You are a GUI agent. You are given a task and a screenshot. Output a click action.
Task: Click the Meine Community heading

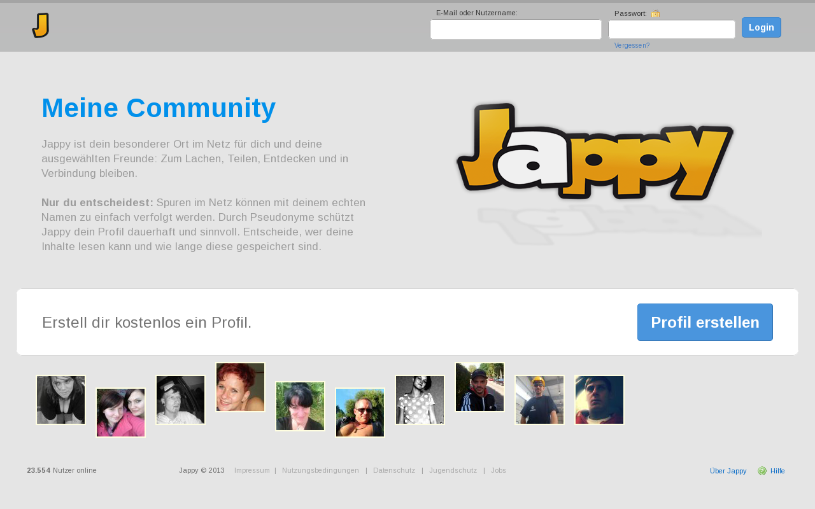click(x=159, y=108)
